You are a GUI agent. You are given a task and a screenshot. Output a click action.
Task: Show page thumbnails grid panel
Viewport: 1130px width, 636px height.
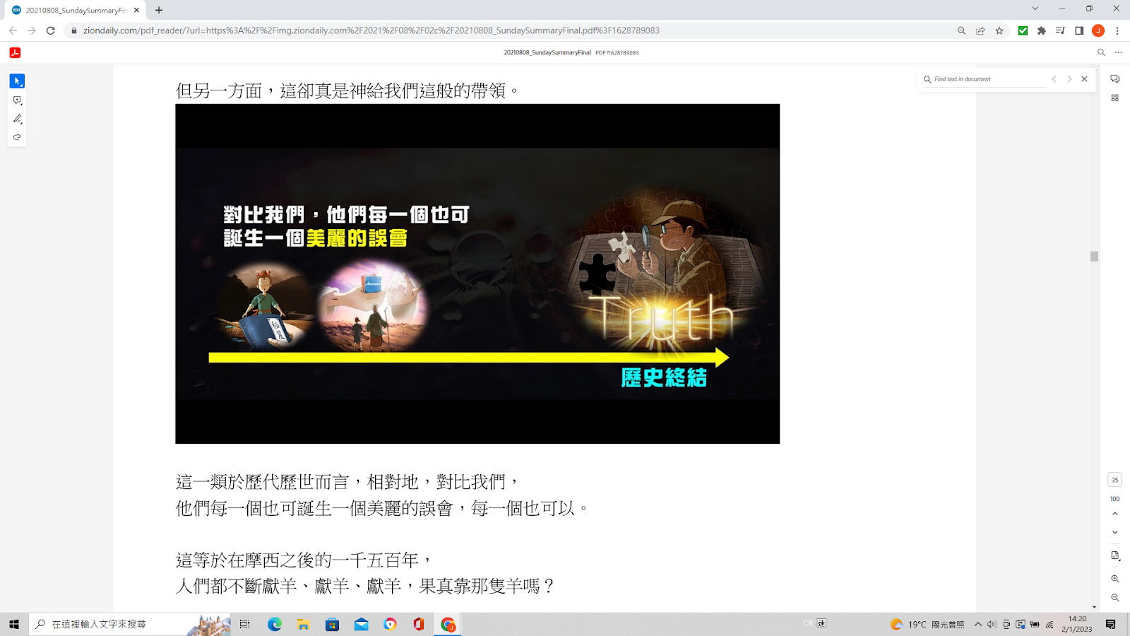coord(1114,98)
